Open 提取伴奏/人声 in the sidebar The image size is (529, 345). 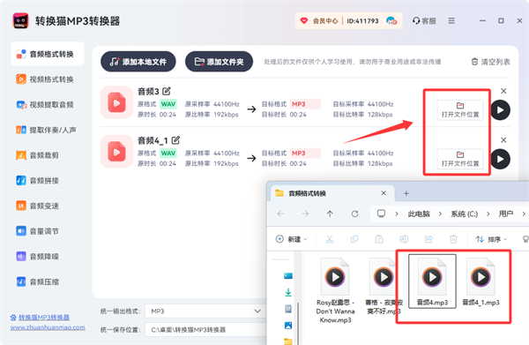tap(46, 130)
